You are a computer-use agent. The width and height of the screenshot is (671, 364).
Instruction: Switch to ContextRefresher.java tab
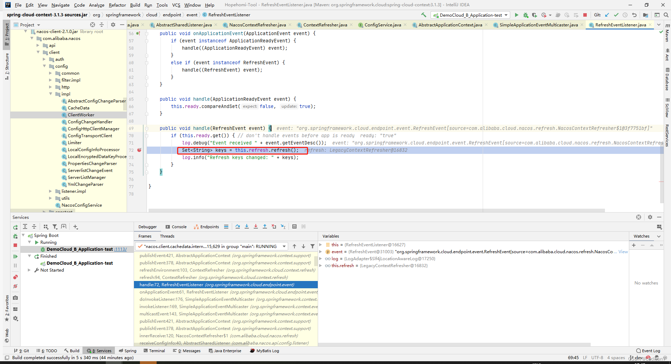coord(325,25)
